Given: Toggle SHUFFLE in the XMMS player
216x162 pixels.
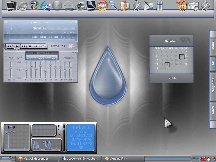Looking at the screenshot, I should (x=54, y=46).
